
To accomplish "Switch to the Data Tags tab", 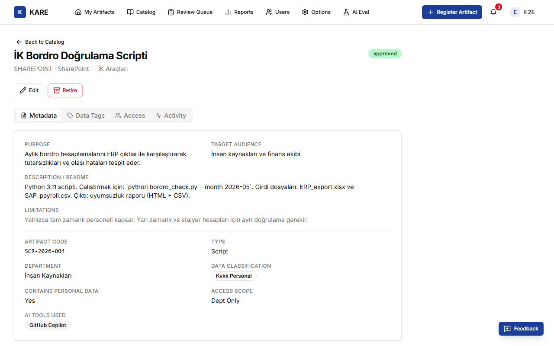I will [x=86, y=115].
